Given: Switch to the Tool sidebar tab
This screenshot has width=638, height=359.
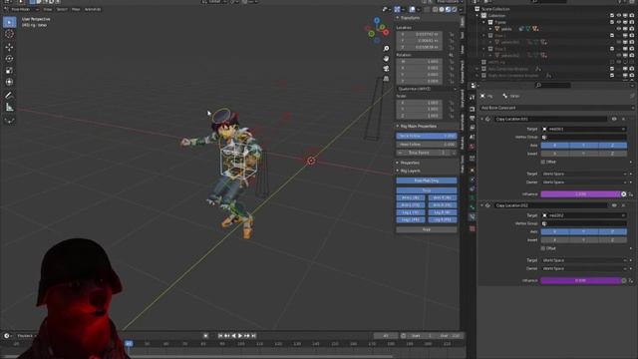Looking at the screenshot, I should [463, 36].
